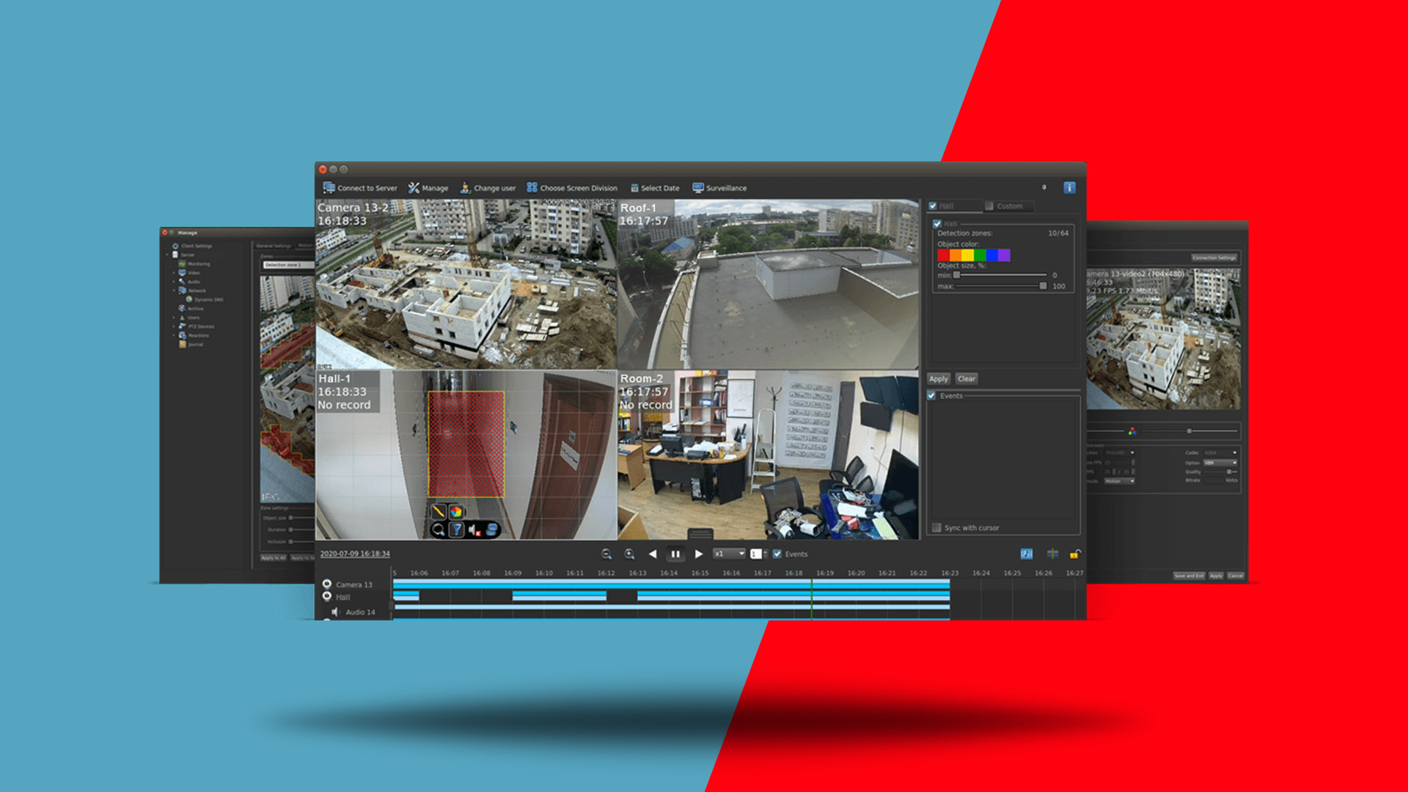Open Choose Screen Division menu

pos(572,188)
